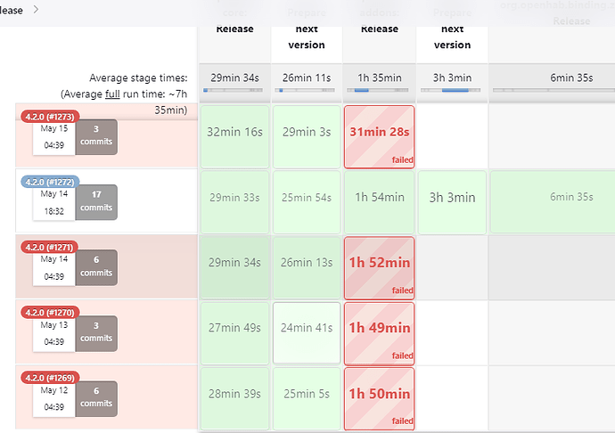Click failed stage 31min 28s cell

(379, 136)
